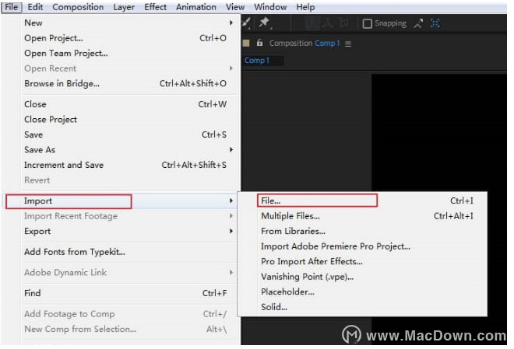Expand the Export submenu arrow
This screenshot has height=349, width=514.
(x=231, y=232)
